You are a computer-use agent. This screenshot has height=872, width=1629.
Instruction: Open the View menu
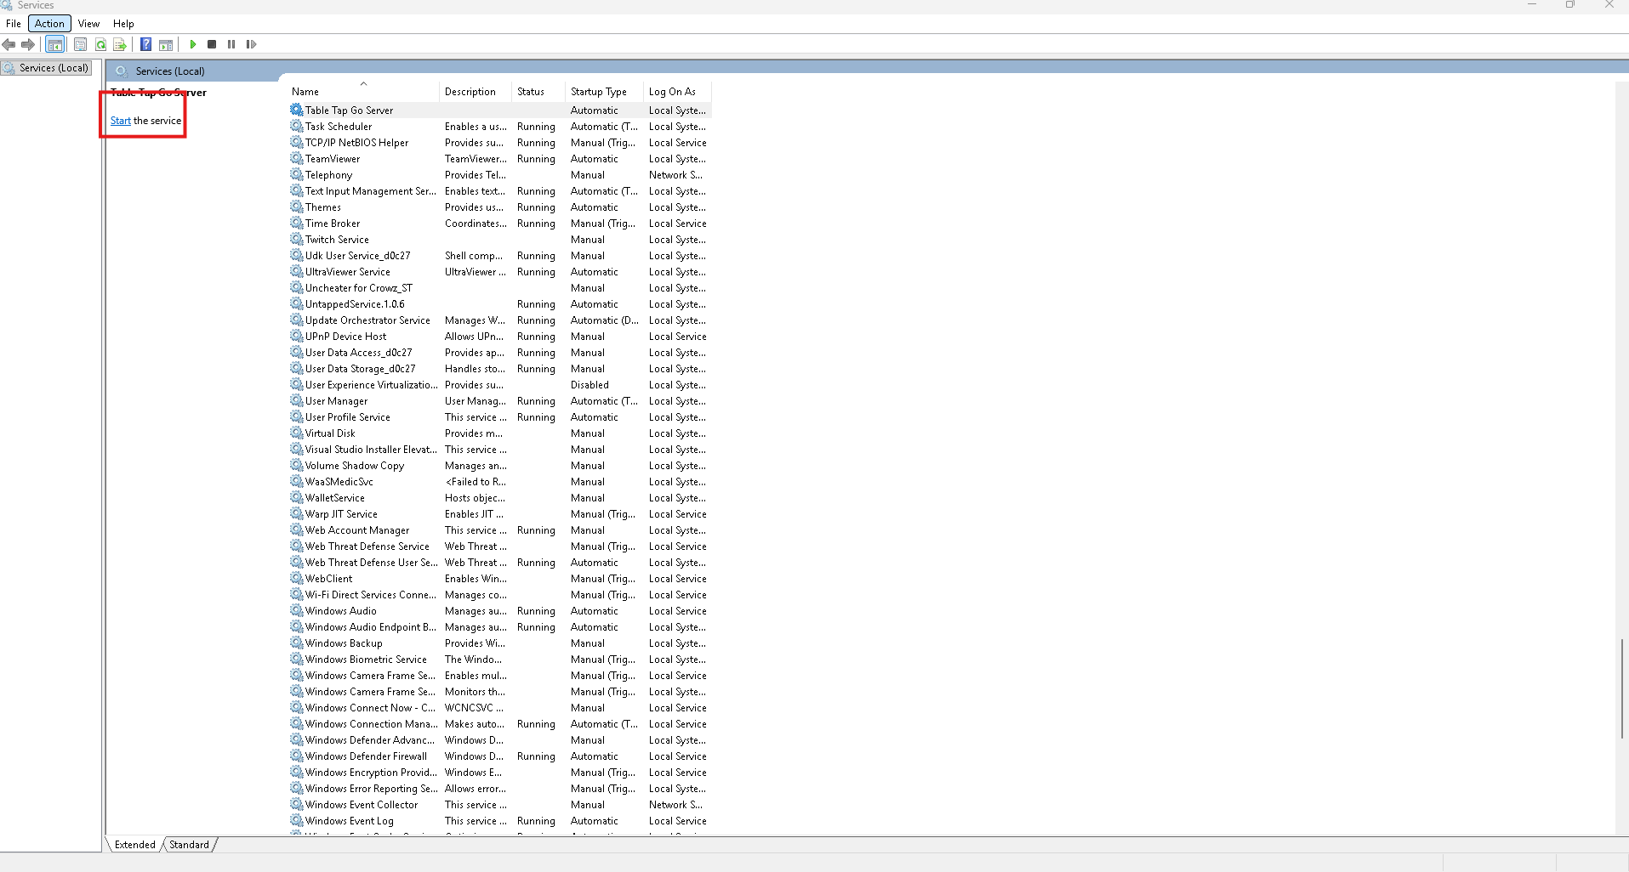88,24
